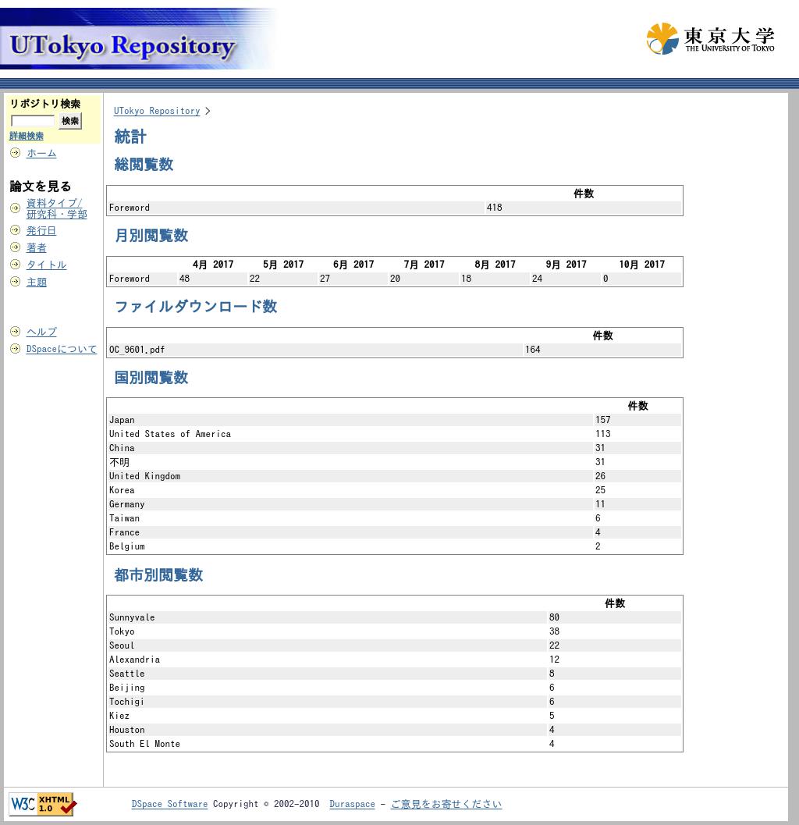The image size is (799, 825).
Task: Browse by 主題 link
Action: pyautogui.click(x=37, y=282)
